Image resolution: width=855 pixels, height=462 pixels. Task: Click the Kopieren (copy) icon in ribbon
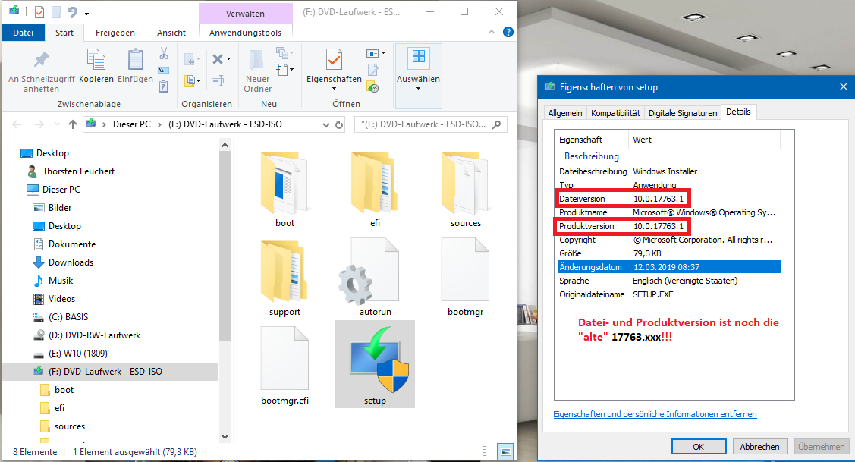pos(96,59)
